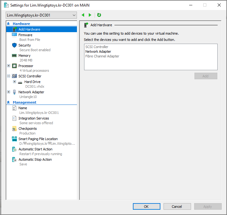Screen dimensions: 227x215
Task: Open Checkpoints settings
Action: [x=28, y=129]
